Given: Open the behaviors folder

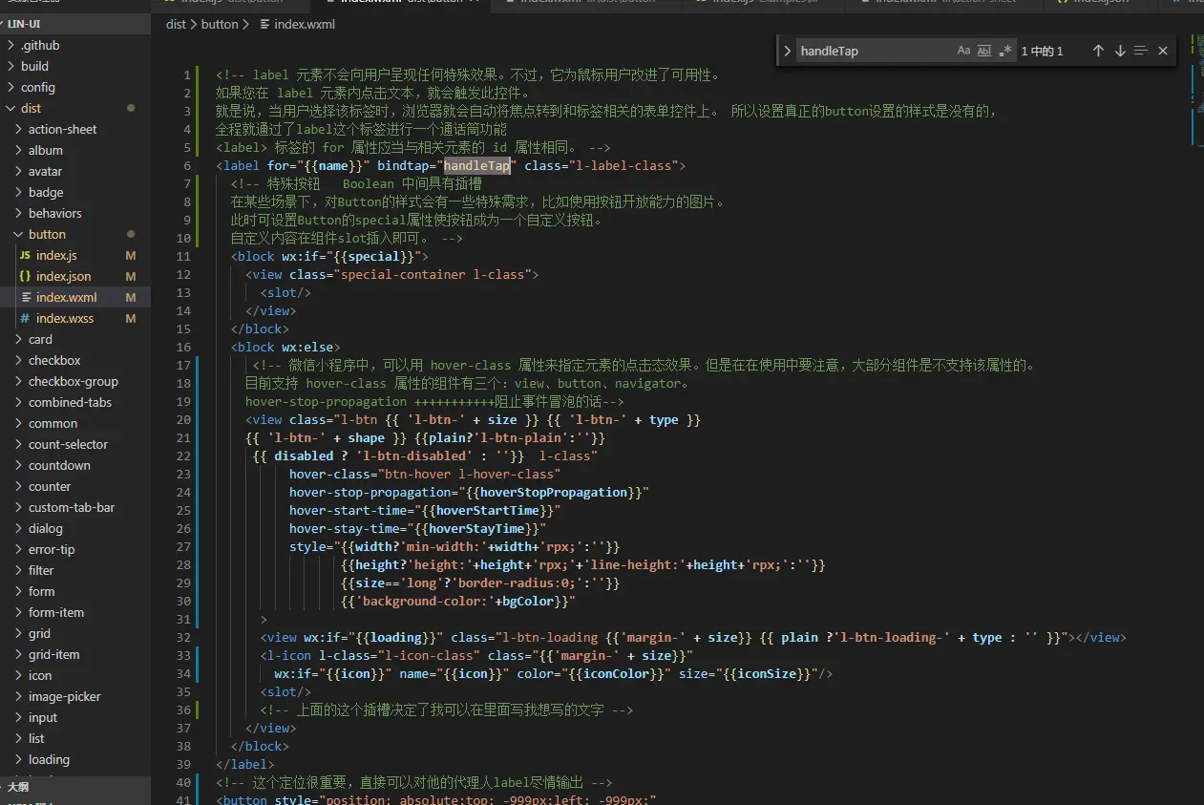Looking at the screenshot, I should click(x=75, y=213).
